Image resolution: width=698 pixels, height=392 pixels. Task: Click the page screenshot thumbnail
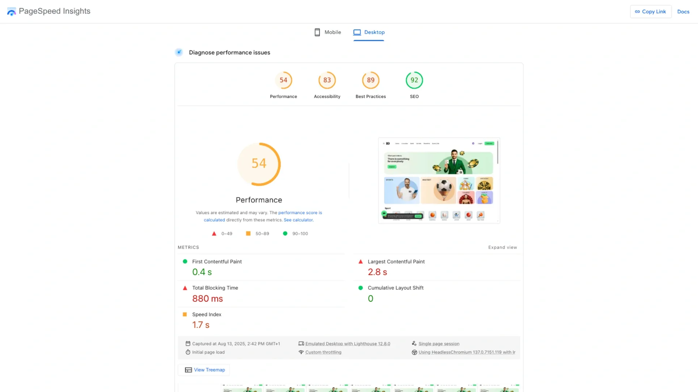[439, 180]
